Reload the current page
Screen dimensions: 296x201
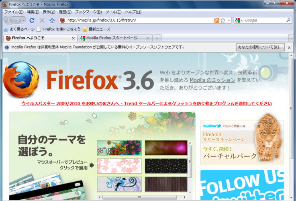(x=32, y=20)
